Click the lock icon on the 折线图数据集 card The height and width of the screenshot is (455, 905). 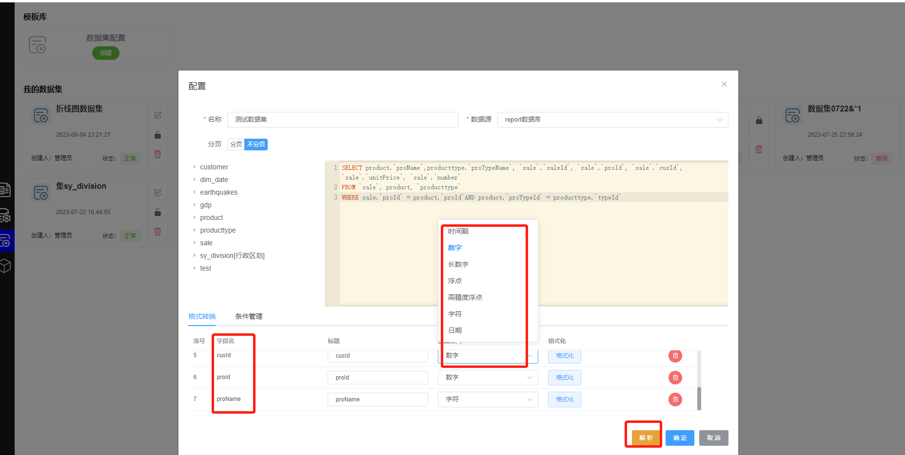pyautogui.click(x=157, y=135)
